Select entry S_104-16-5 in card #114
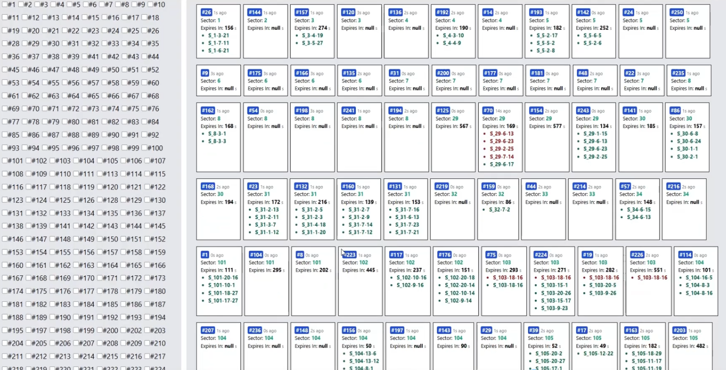The image size is (726, 370). pyautogui.click(x=699, y=277)
